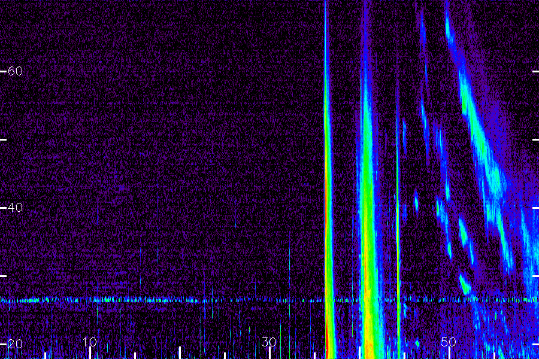The image size is (539, 359).
Task: Click the "60" frequency axis label
Action: [x=15, y=71]
